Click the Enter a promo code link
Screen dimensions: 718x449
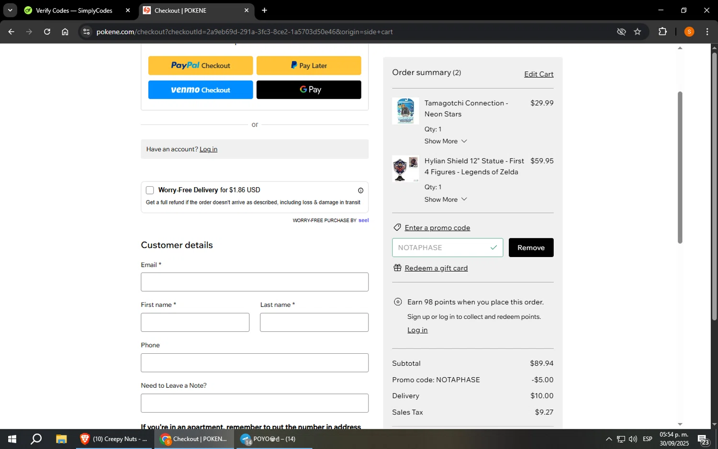point(438,228)
